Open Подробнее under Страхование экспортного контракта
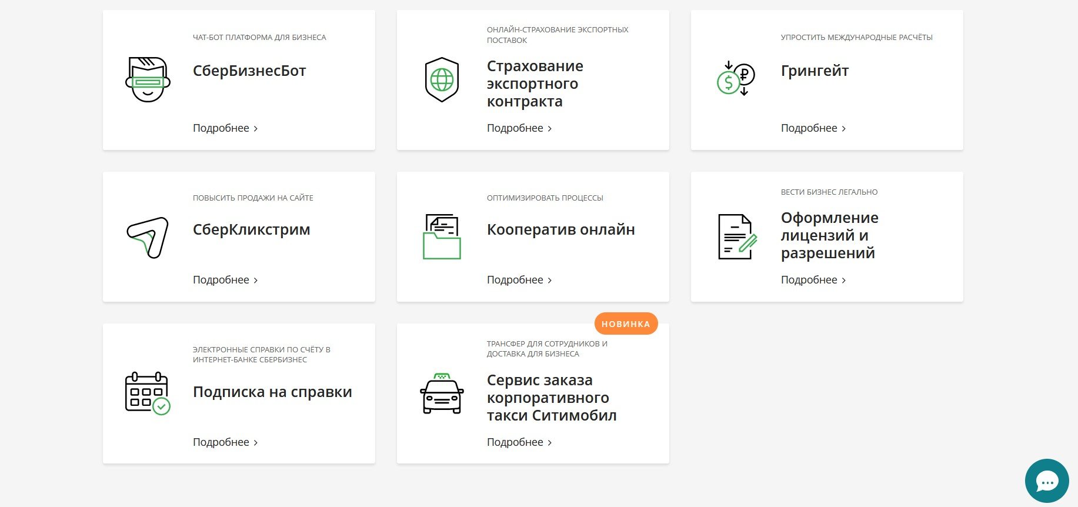 [x=519, y=128]
